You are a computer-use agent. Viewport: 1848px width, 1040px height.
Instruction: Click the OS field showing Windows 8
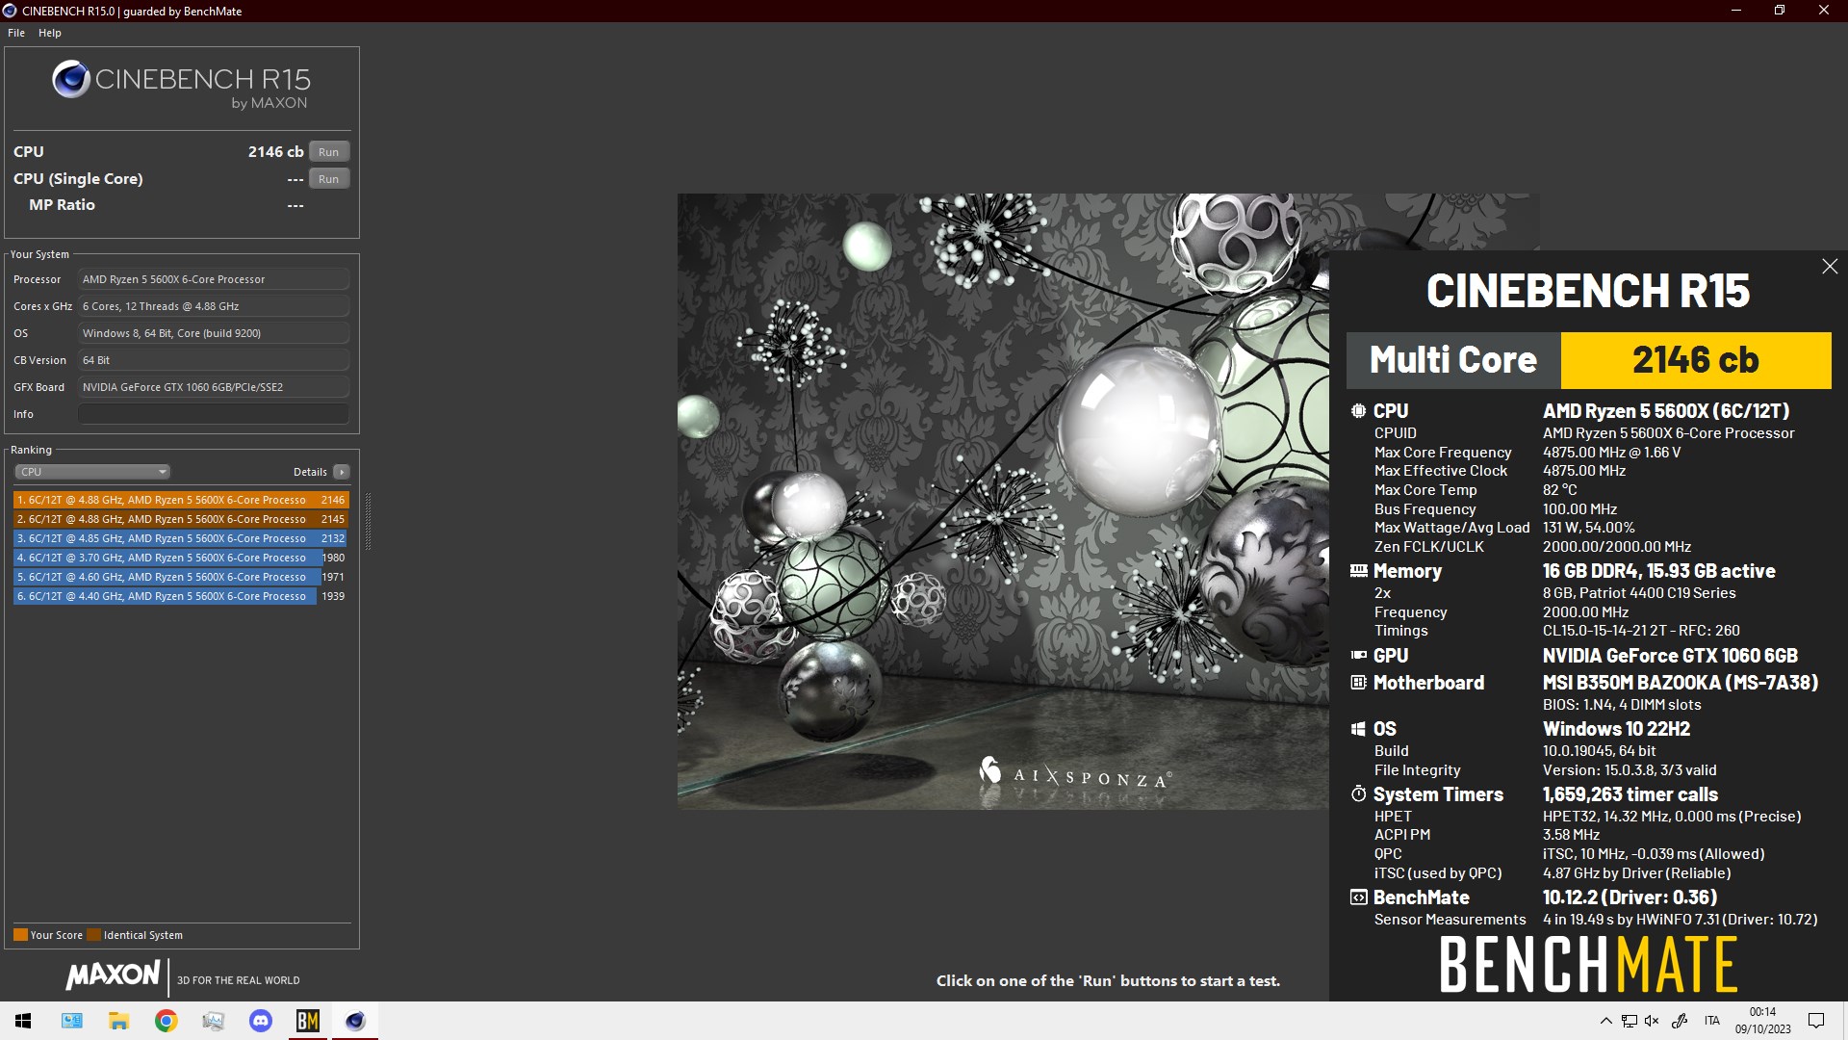click(213, 333)
